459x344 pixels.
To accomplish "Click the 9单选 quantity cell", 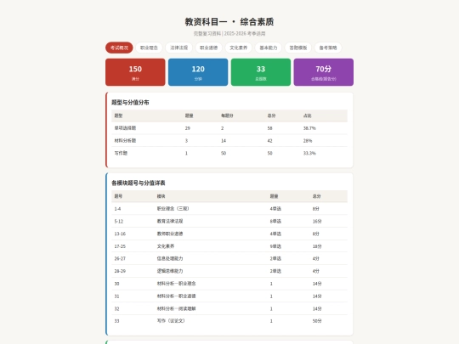I will coord(275,246).
